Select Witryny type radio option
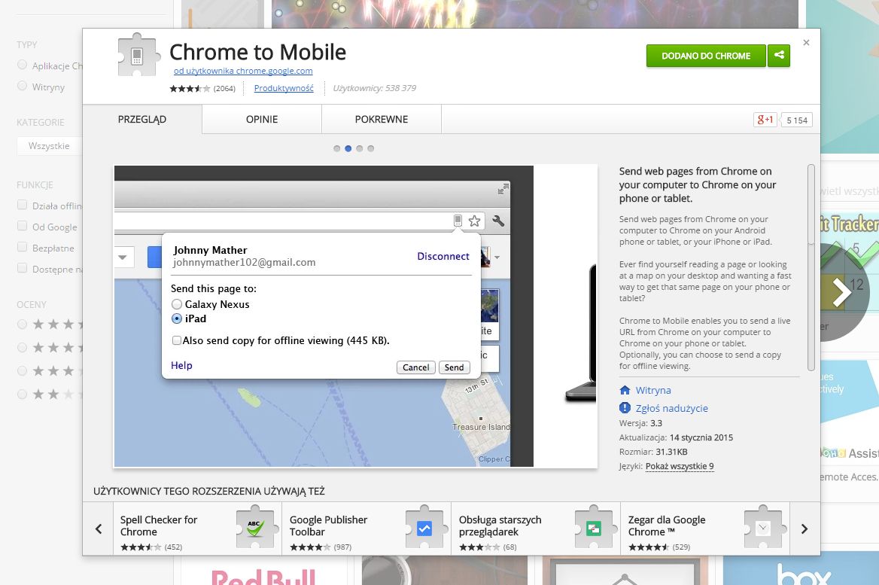This screenshot has height=585, width=879. [23, 86]
